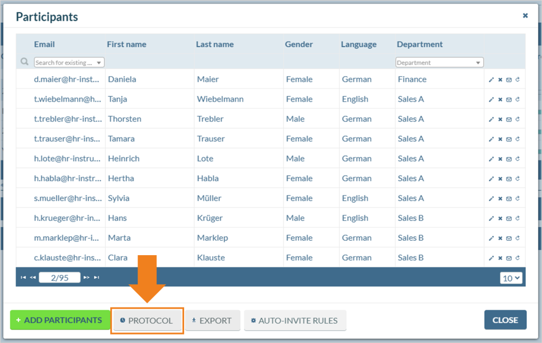The height and width of the screenshot is (343, 542).
Task: Remove Marta Marklep using x icon
Action: pos(500,238)
